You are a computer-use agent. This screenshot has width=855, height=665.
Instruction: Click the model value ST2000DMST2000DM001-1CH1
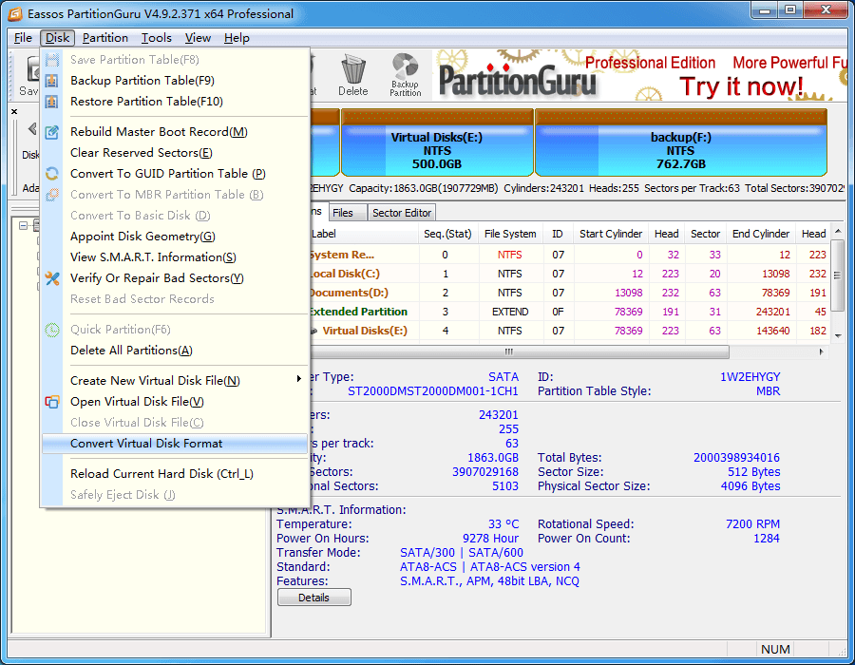(433, 391)
